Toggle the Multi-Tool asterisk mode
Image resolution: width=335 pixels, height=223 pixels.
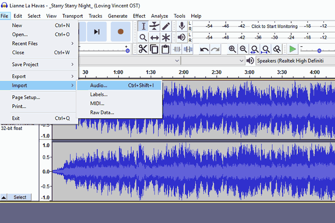pyautogui.click(x=166, y=38)
